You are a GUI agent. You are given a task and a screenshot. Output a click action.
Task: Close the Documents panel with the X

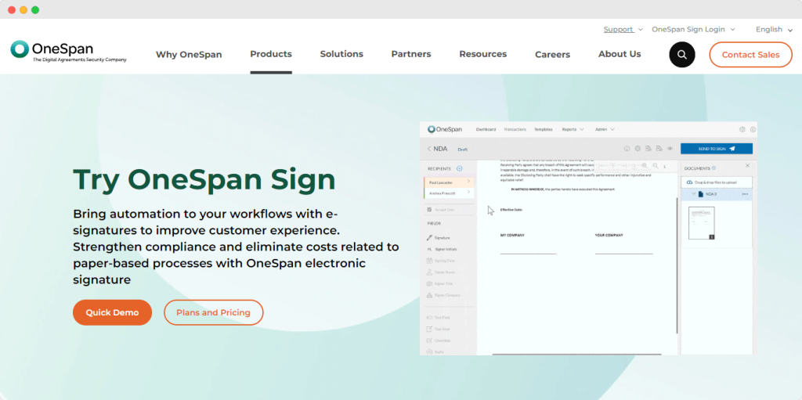[x=747, y=166]
